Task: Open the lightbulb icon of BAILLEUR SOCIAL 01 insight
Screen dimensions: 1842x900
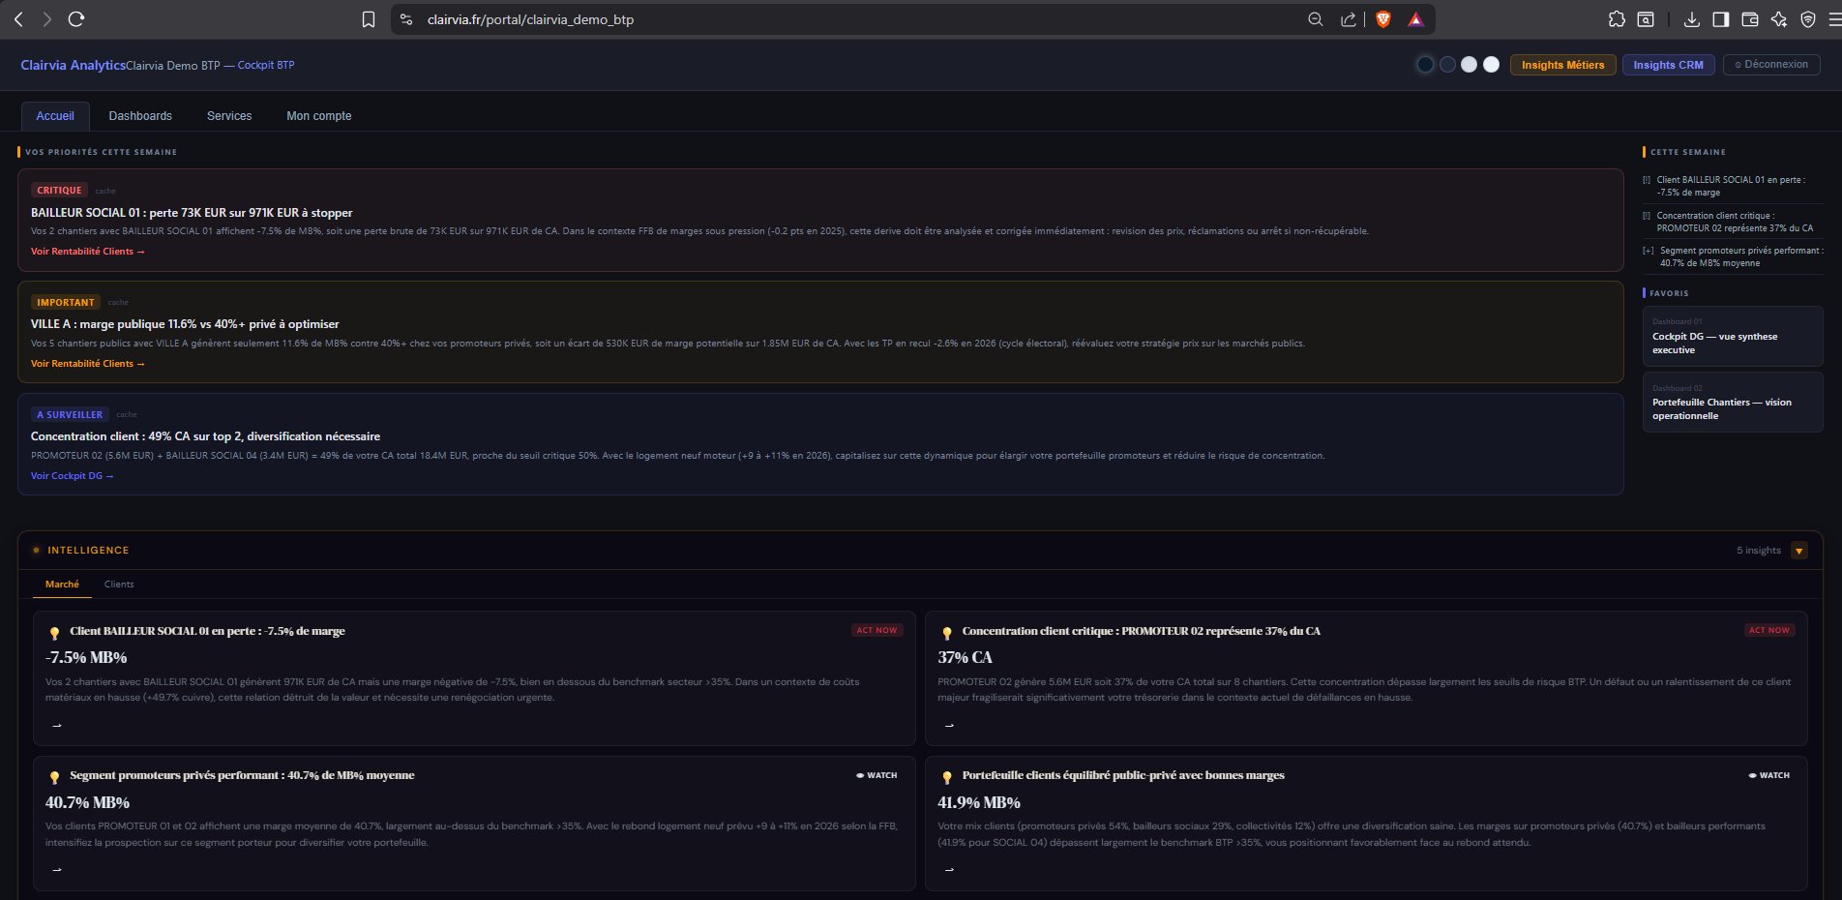Action: (x=55, y=633)
